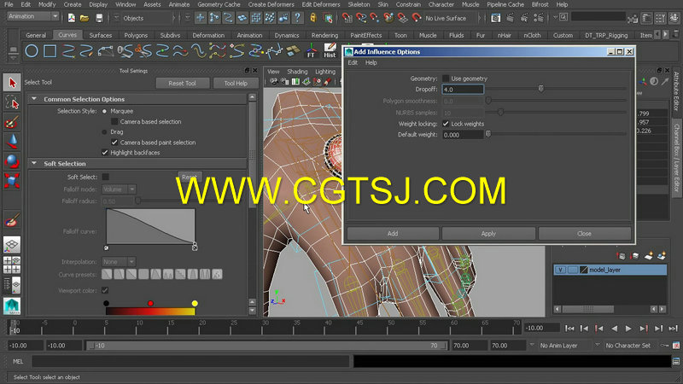The width and height of the screenshot is (683, 384).
Task: Click the save scene icon
Action: 99,18
